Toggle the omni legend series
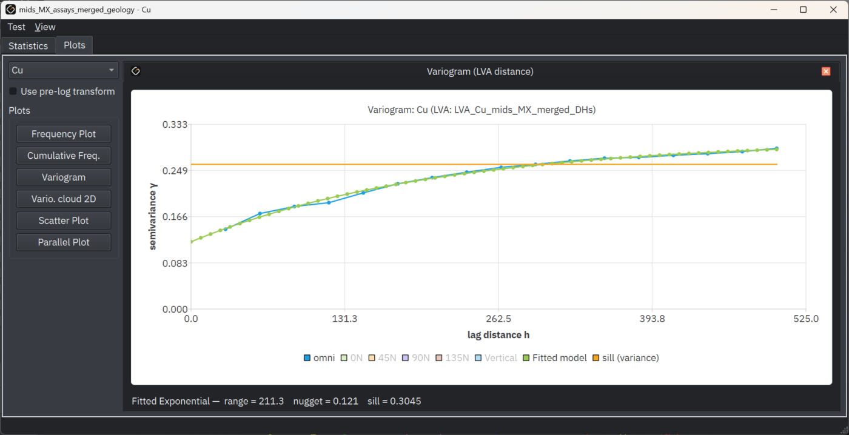This screenshot has height=435, width=849. pyautogui.click(x=320, y=358)
